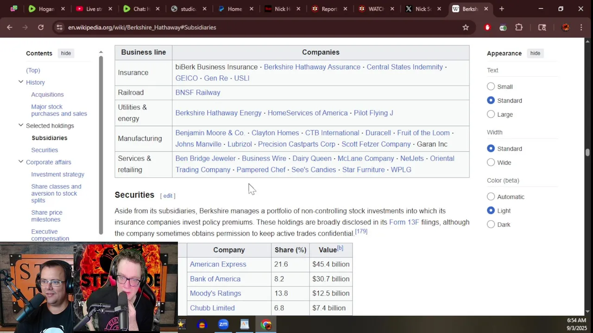Open Zoom from the taskbar
Image resolution: width=593 pixels, height=333 pixels.
tap(223, 324)
